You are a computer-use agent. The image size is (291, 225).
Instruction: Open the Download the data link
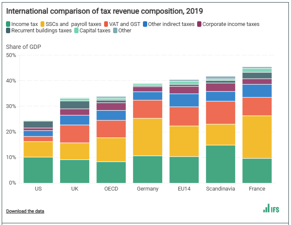point(25,211)
